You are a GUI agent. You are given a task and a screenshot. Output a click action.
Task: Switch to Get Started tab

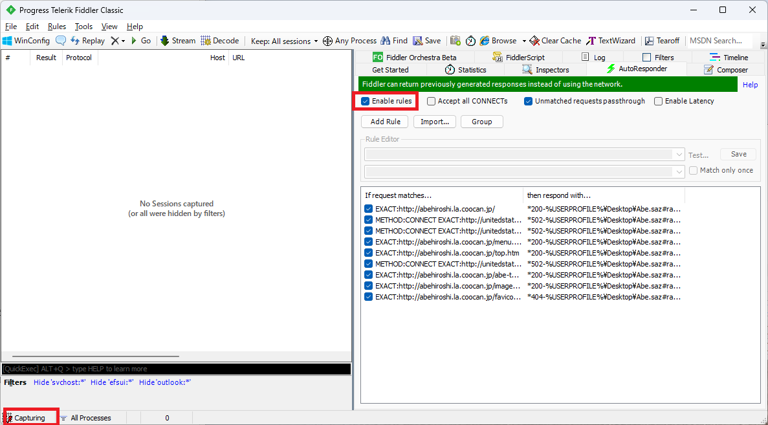pyautogui.click(x=390, y=70)
